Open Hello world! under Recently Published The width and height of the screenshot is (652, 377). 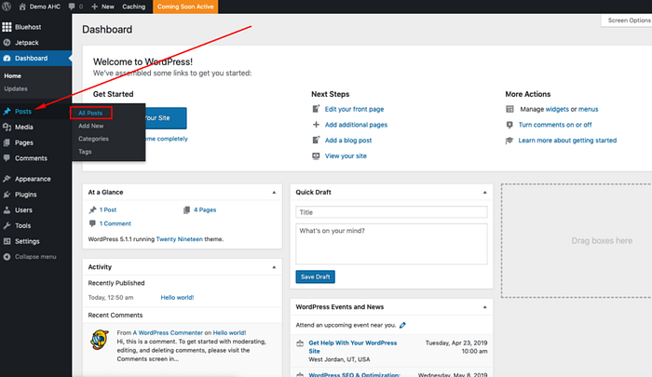click(x=177, y=298)
